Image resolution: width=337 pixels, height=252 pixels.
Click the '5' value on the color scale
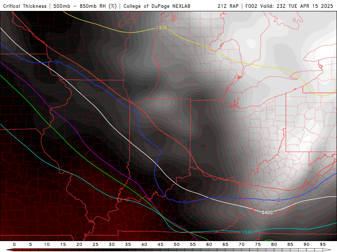[x=30, y=244]
